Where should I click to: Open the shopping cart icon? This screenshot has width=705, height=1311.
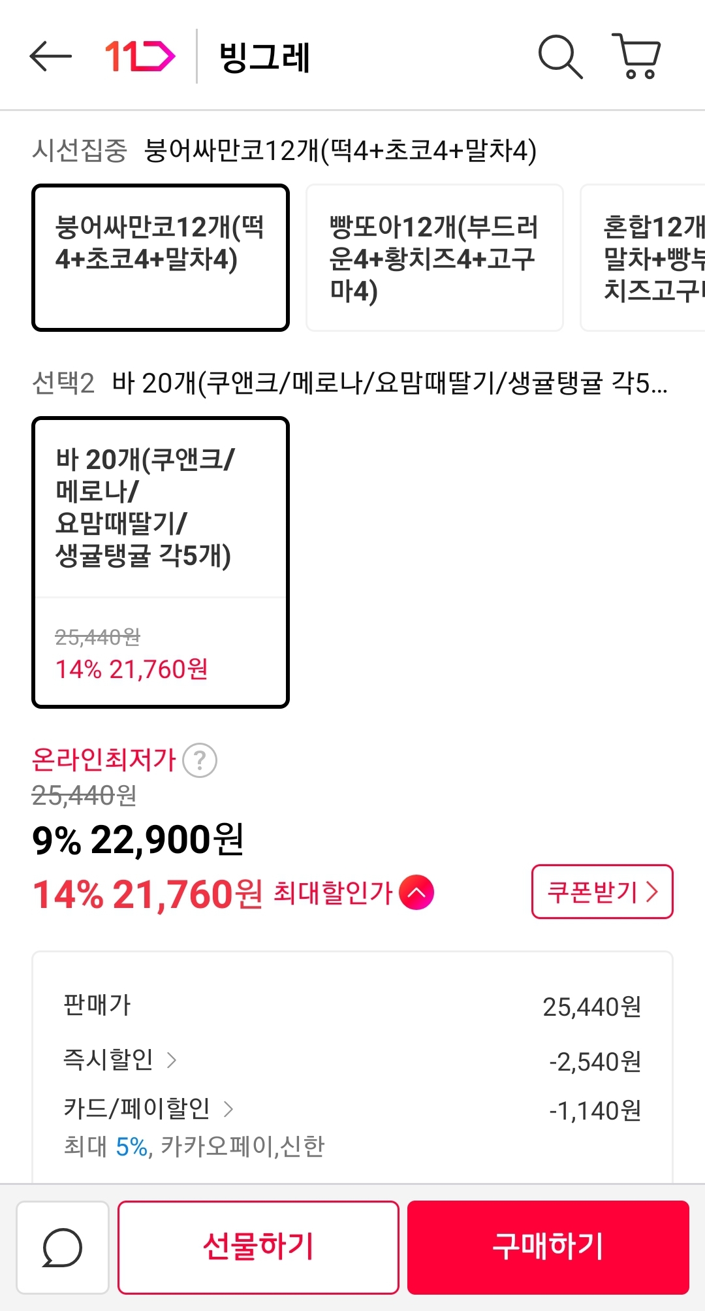point(636,56)
